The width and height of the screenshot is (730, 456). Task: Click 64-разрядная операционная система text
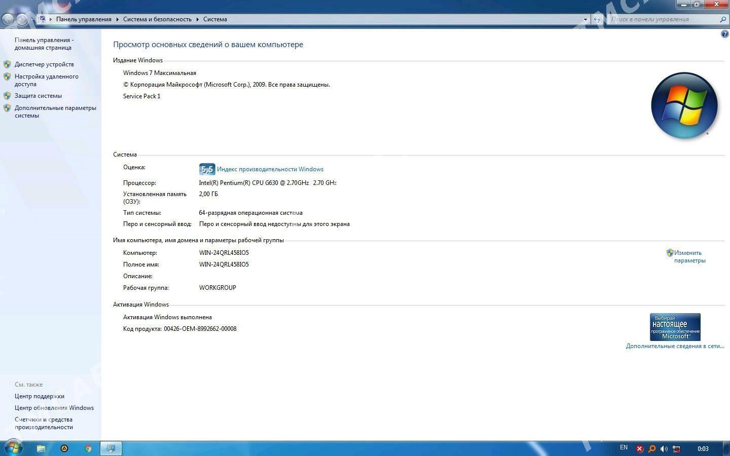tap(250, 213)
